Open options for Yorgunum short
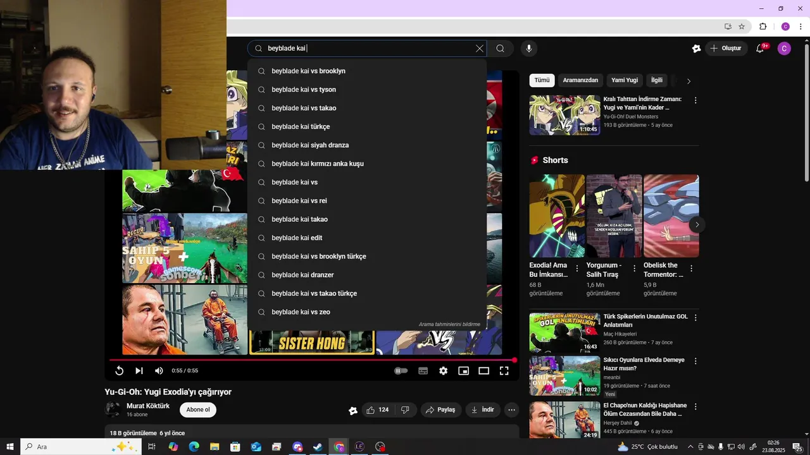Image resolution: width=810 pixels, height=455 pixels. coord(634,269)
